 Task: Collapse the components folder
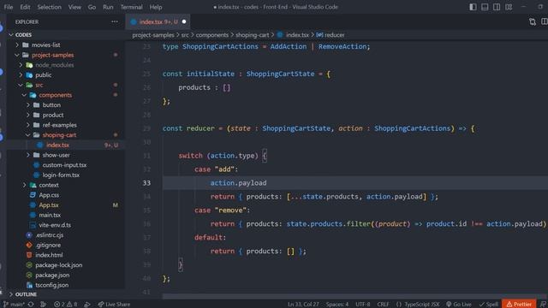(x=66, y=95)
